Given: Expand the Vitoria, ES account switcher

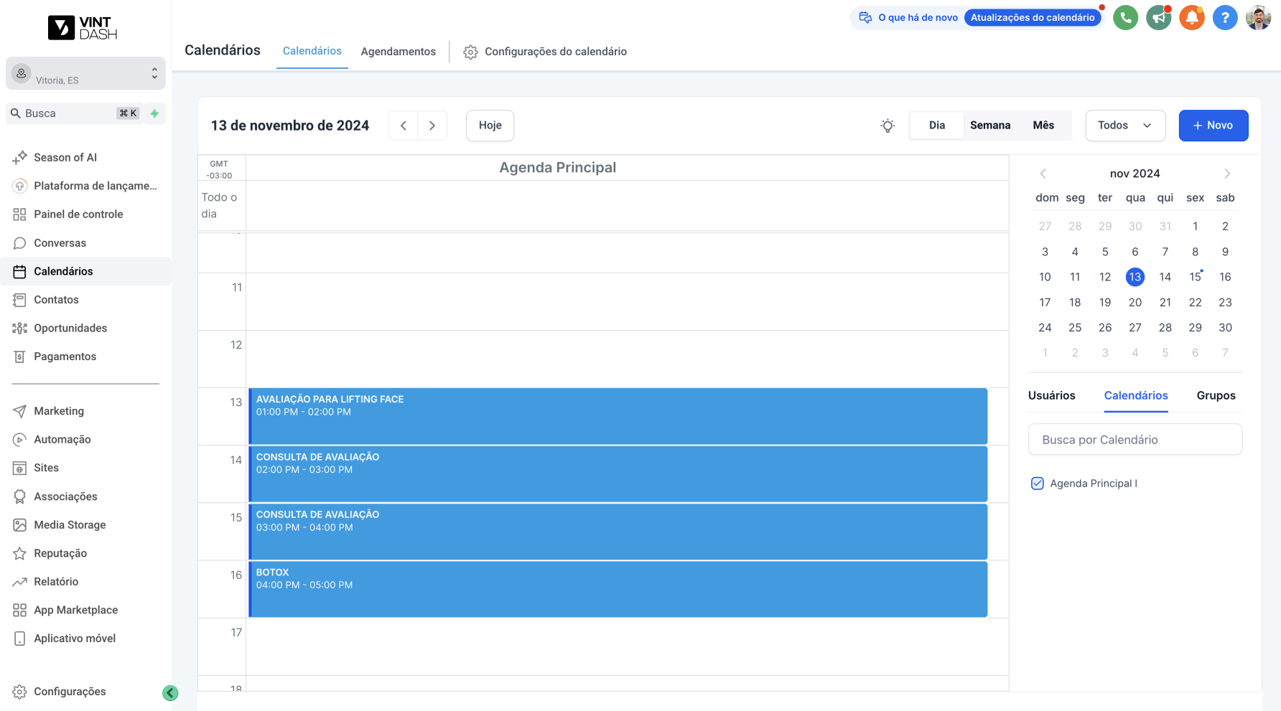Looking at the screenshot, I should 85,73.
